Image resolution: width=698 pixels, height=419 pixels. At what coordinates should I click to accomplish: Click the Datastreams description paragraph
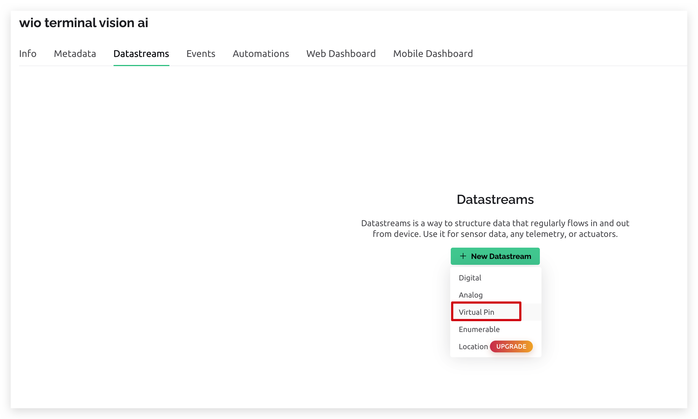[x=495, y=228]
